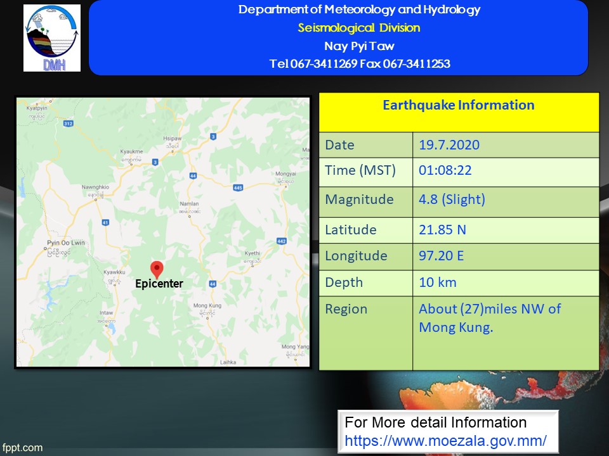The height and width of the screenshot is (456, 609).
Task: Click the 'Region' row label
Action: [x=346, y=309]
